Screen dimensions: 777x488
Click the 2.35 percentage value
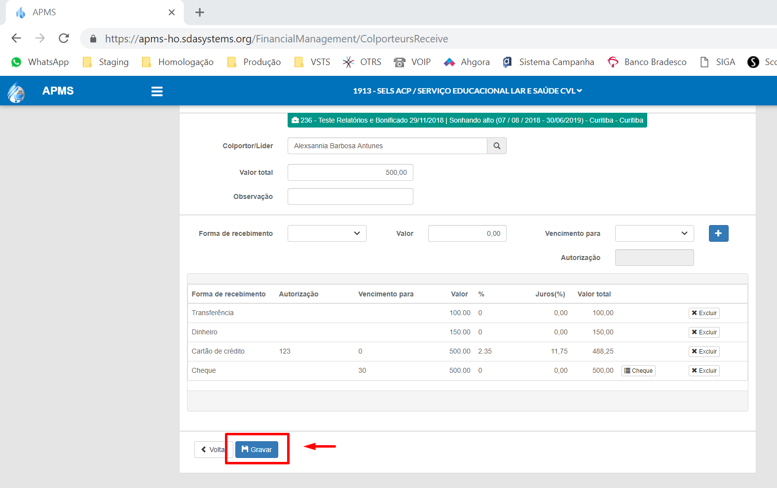pos(485,351)
